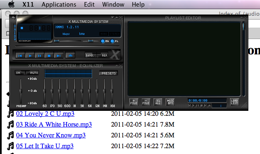Start playback with the play button
The width and height of the screenshot is (260, 154).
coord(30,55)
